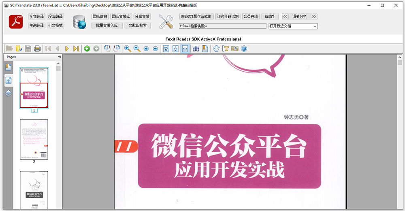
Task: Click the wrench and screwdriver tools icon
Action: [x=166, y=21]
